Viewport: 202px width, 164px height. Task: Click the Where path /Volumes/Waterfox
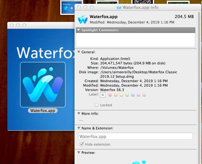(117, 68)
